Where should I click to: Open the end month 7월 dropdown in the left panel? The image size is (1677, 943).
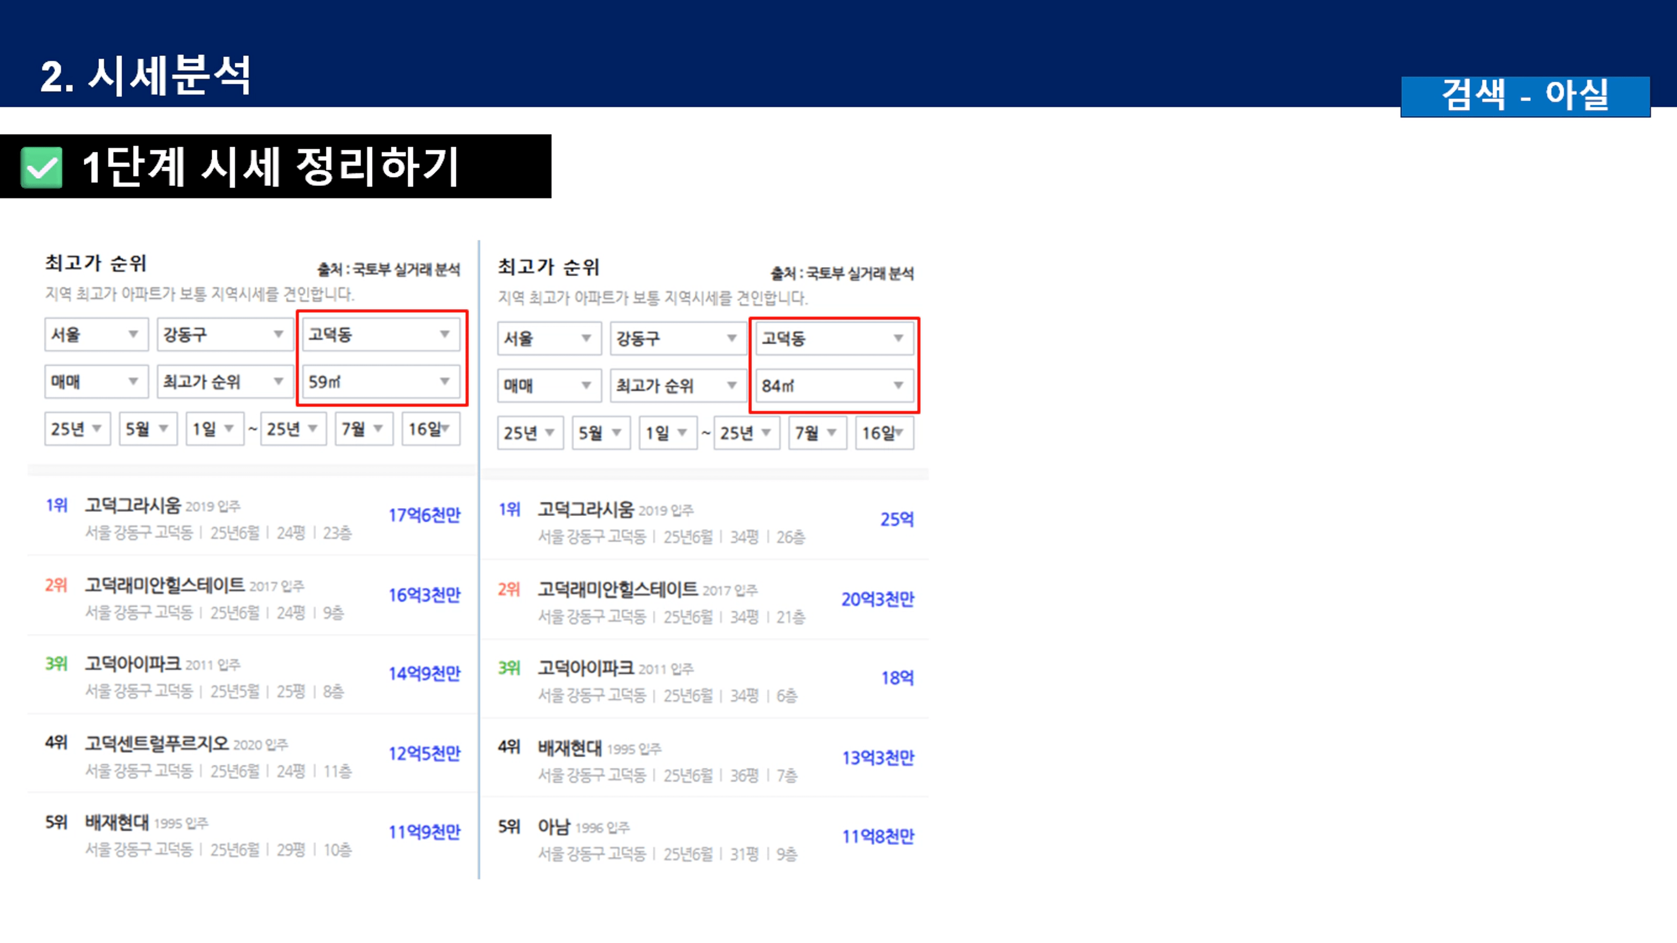(x=364, y=429)
